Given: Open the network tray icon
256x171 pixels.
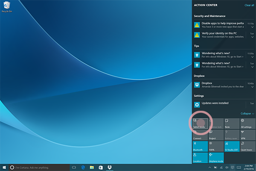Looking at the screenshot, I should tap(221, 168).
